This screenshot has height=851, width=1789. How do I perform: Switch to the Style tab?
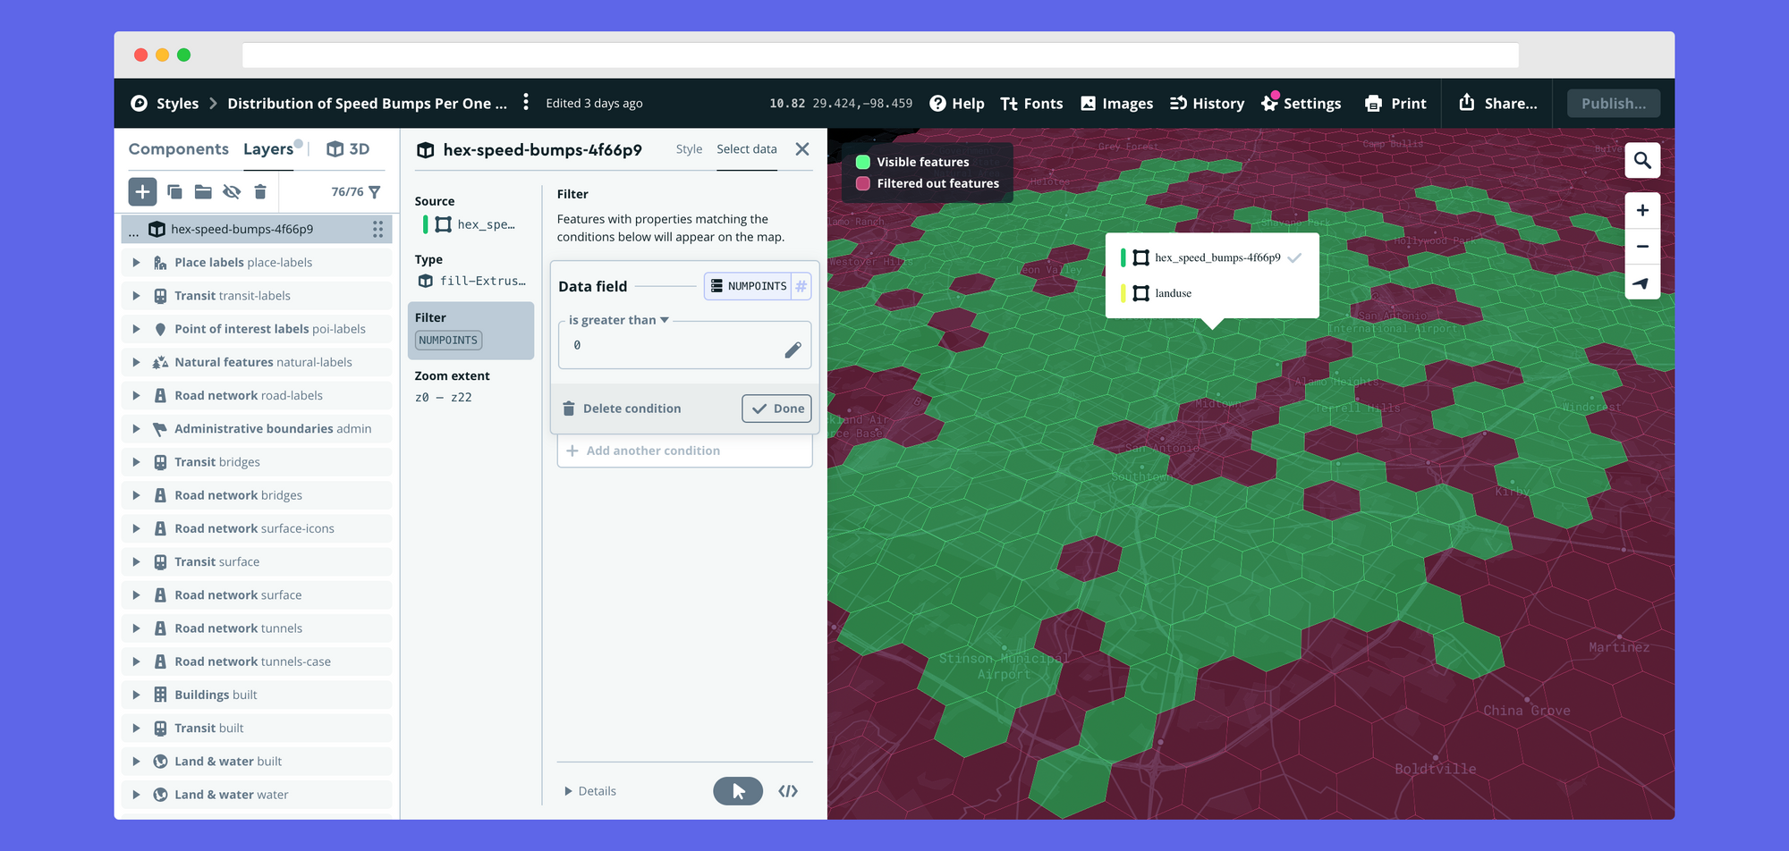tap(689, 149)
